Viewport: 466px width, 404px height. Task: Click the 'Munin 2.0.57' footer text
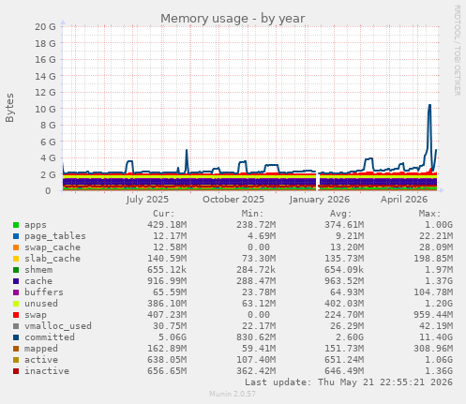(x=233, y=394)
